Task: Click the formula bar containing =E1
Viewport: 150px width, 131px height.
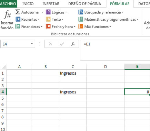Action: [115, 50]
